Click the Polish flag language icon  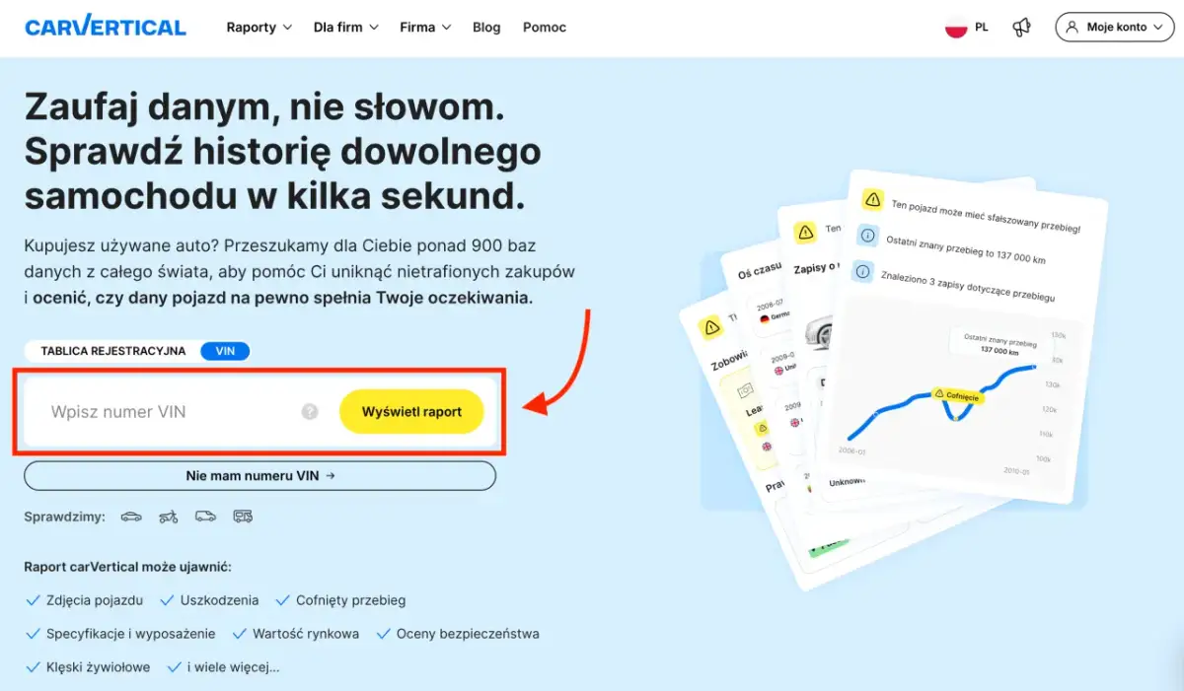tap(953, 27)
